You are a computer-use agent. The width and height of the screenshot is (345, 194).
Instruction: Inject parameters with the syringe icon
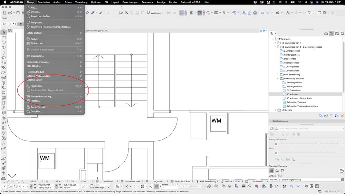tap(101, 13)
